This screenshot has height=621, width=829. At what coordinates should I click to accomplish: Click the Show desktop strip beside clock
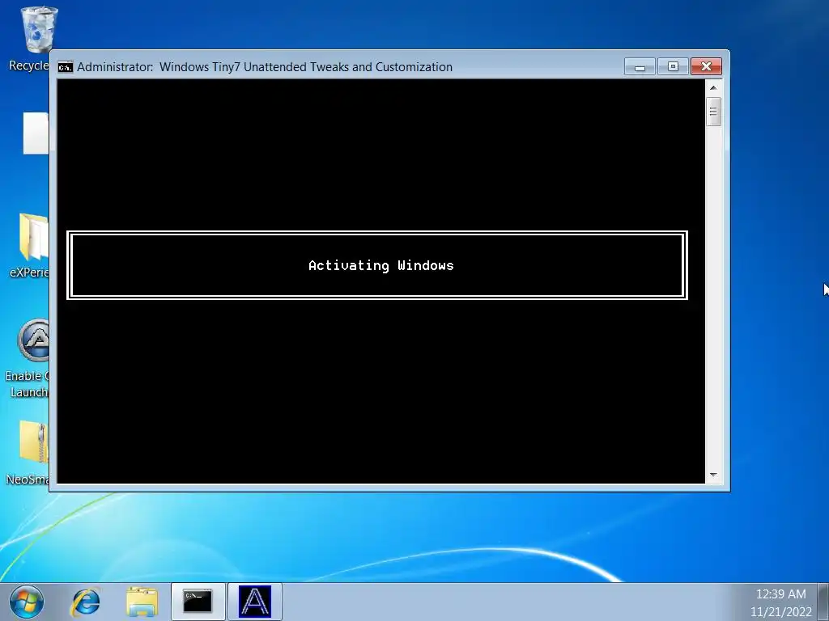(x=823, y=602)
